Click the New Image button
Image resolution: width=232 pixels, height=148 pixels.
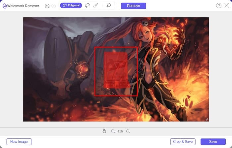point(19,142)
